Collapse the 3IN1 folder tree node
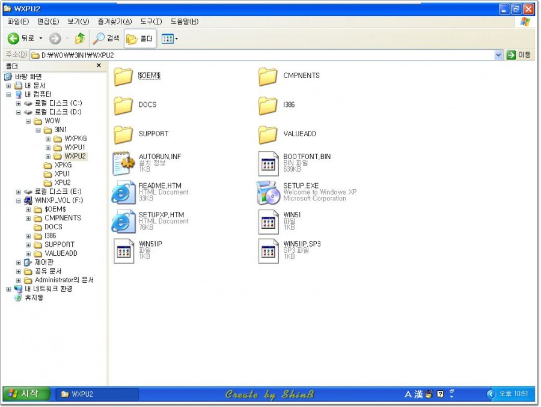The height and width of the screenshot is (407, 541). [38, 130]
